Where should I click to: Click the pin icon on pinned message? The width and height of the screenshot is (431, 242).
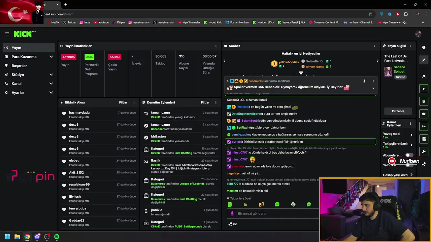pyautogui.click(x=364, y=81)
